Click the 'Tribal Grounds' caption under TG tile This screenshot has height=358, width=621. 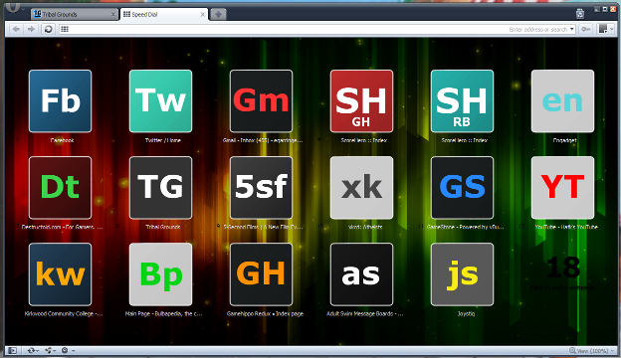click(x=163, y=227)
